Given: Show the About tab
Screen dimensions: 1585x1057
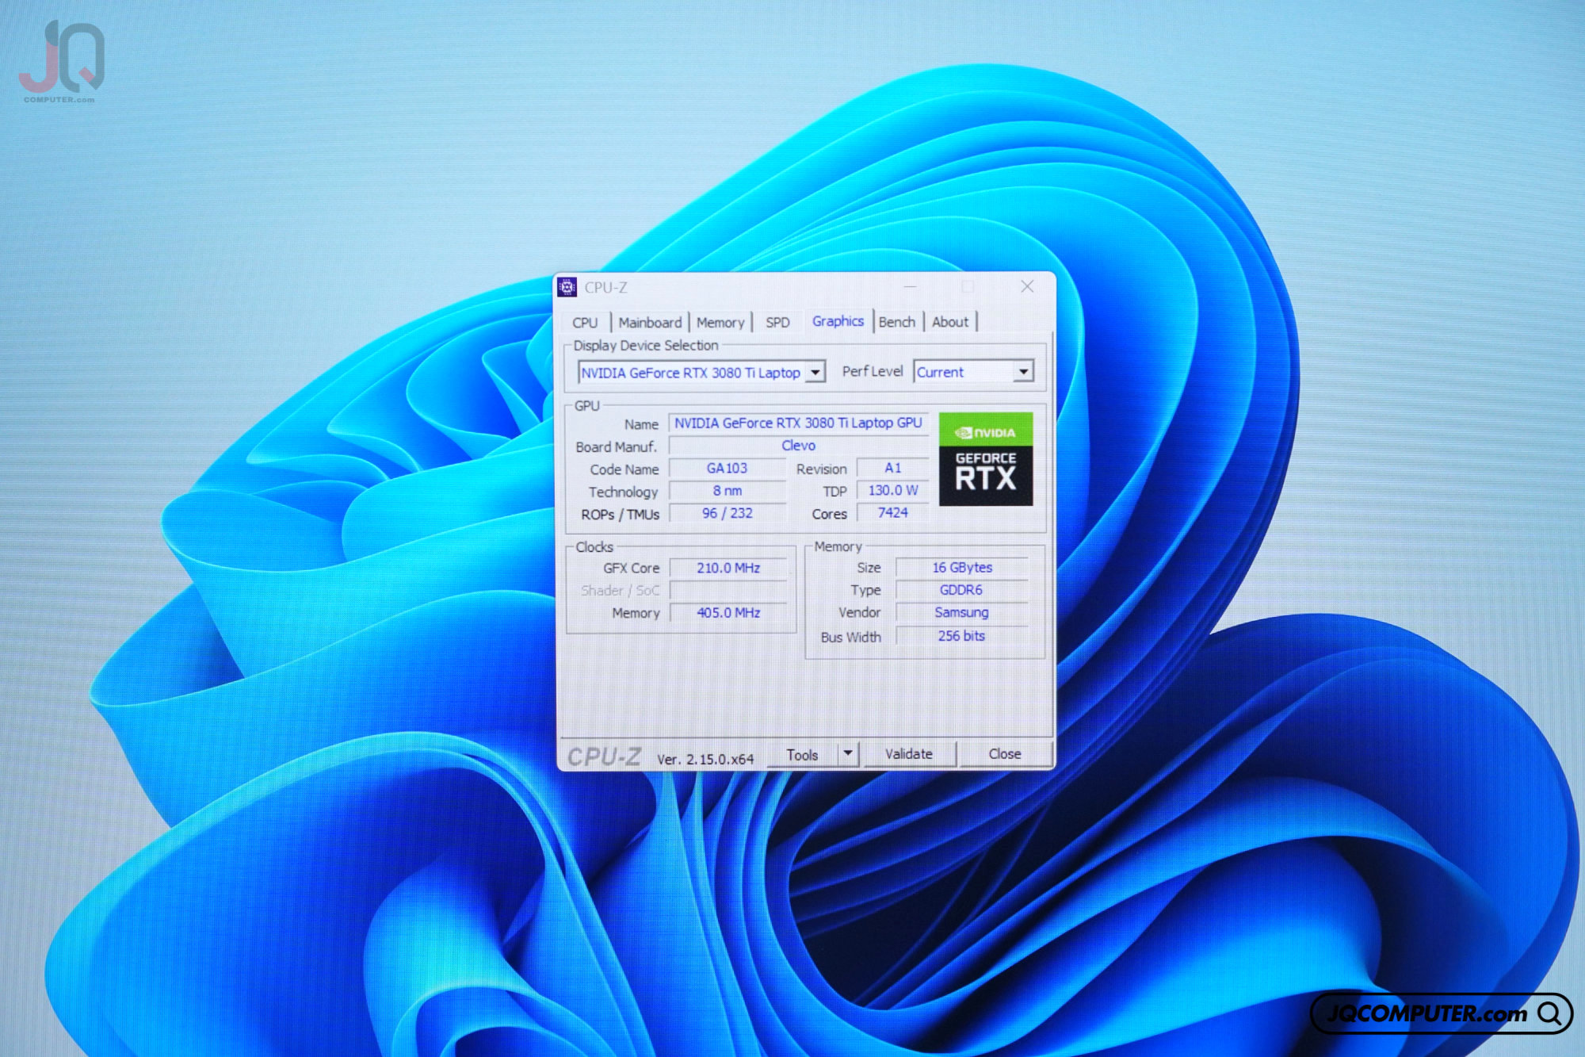Looking at the screenshot, I should 950,322.
